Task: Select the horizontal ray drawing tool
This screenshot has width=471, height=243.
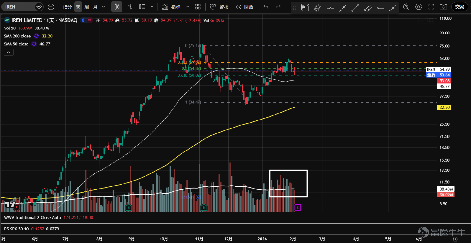Action: [380, 8]
